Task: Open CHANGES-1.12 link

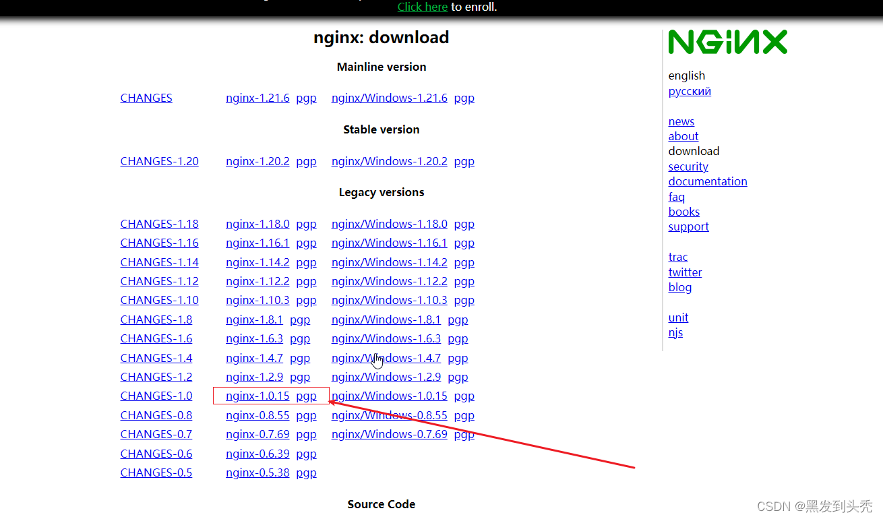Action: click(x=160, y=281)
